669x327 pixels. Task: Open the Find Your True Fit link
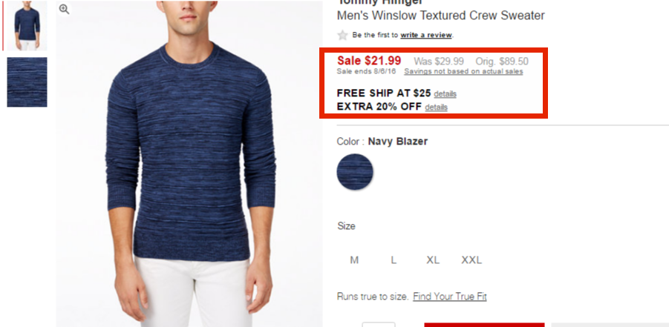(450, 297)
